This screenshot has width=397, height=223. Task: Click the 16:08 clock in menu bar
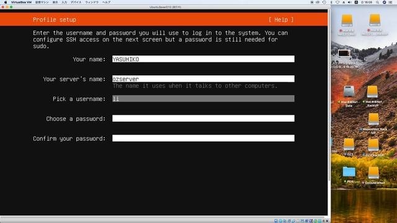pos(367,2)
